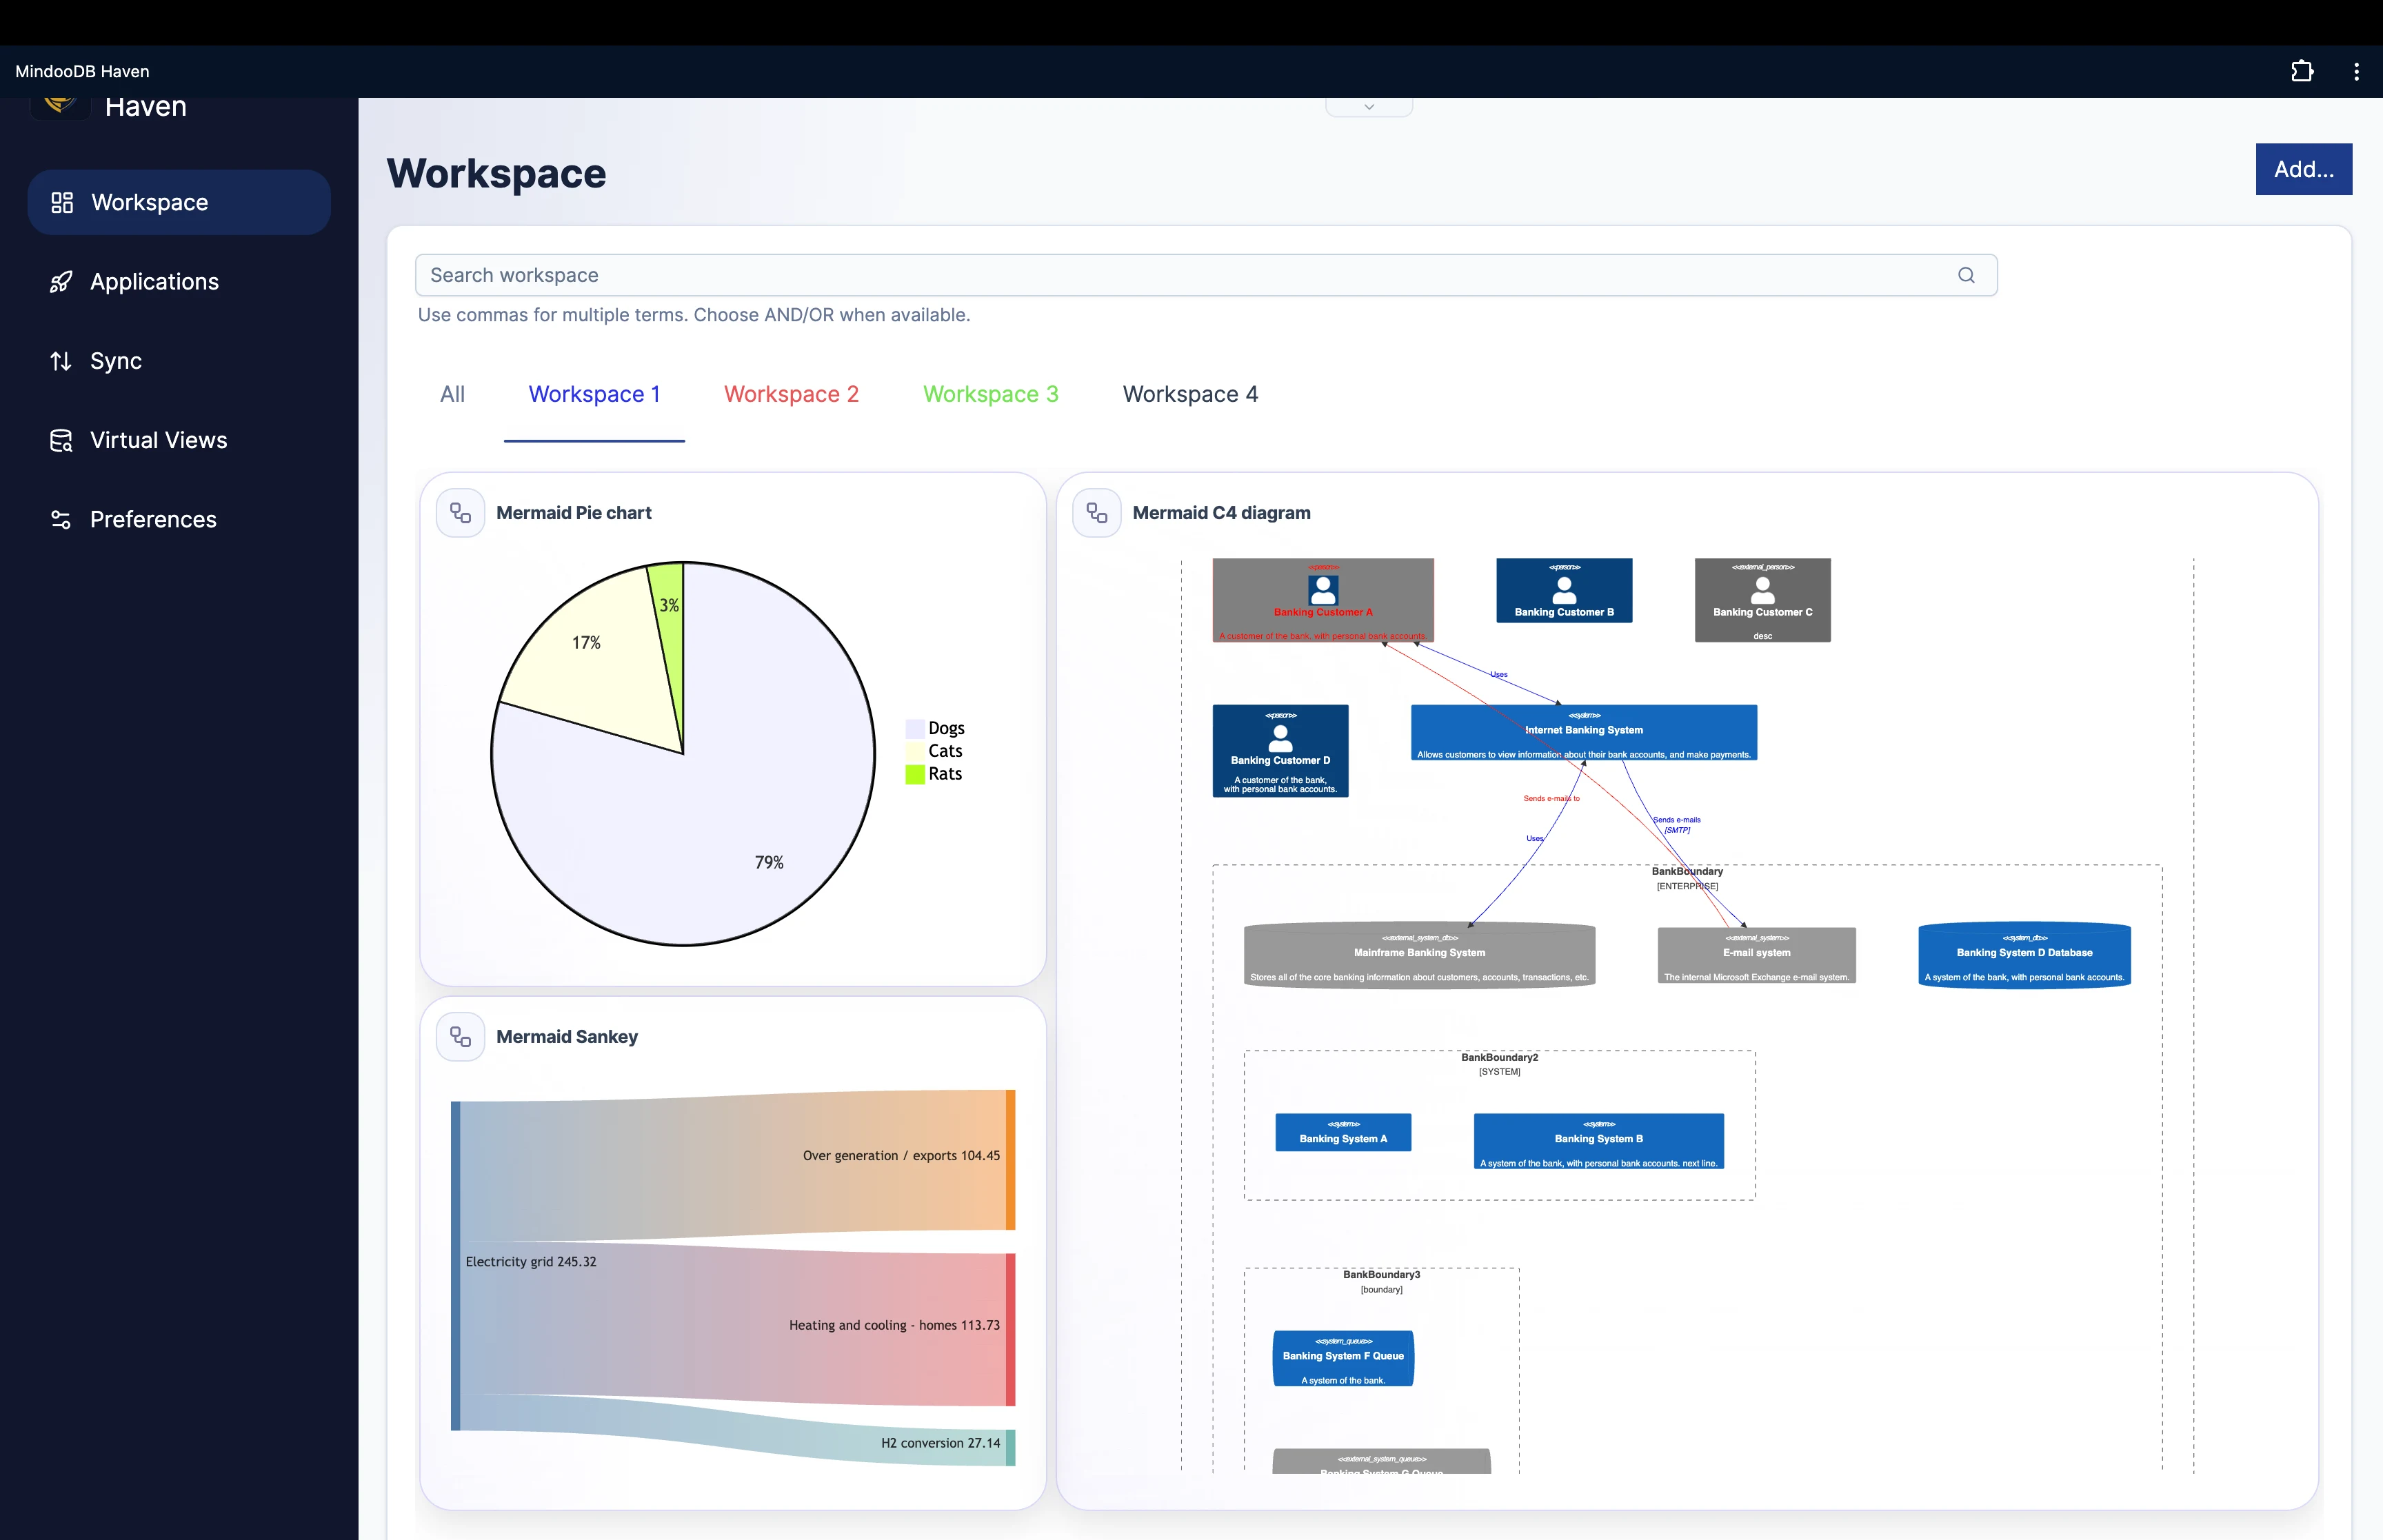The width and height of the screenshot is (2383, 1540).
Task: Open Preferences via the sliders icon
Action: coord(61,519)
